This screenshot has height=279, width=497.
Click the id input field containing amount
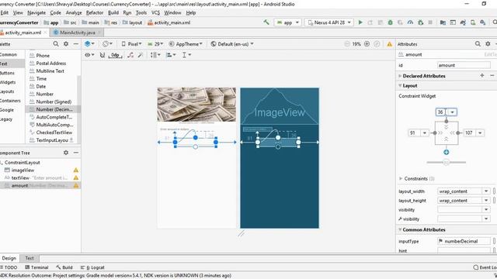pyautogui.click(x=464, y=65)
